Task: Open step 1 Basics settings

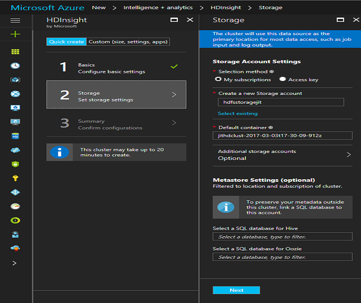Action: point(116,68)
